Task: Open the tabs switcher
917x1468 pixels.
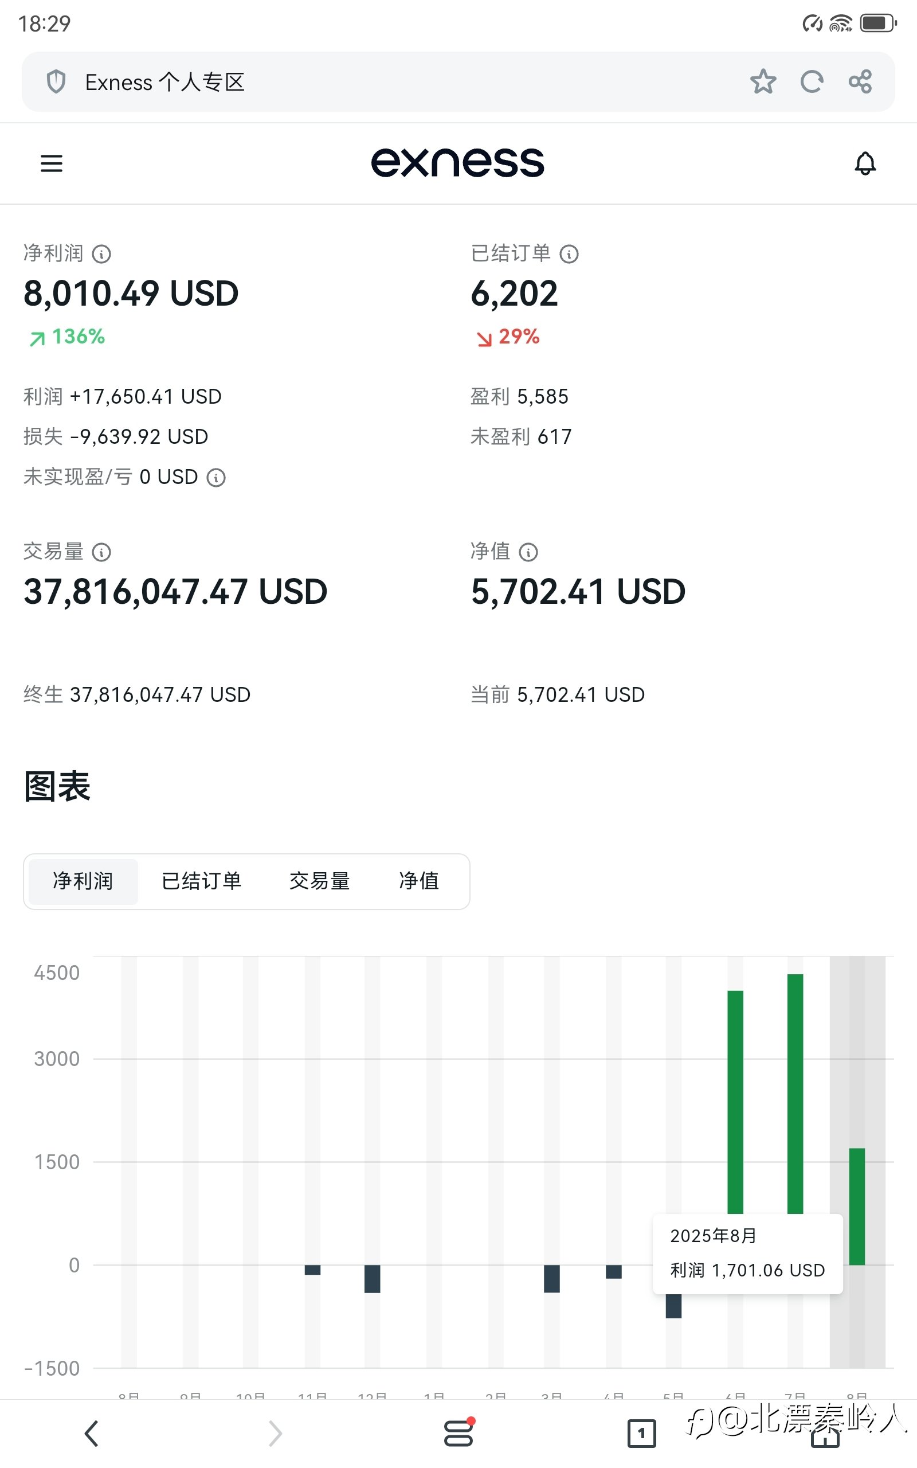Action: coord(642,1434)
